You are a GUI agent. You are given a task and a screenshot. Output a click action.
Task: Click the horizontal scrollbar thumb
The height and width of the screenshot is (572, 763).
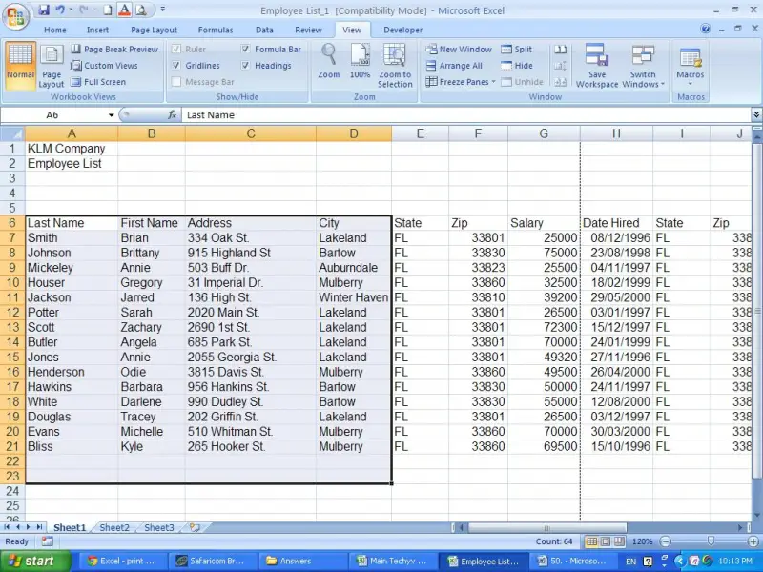point(546,528)
